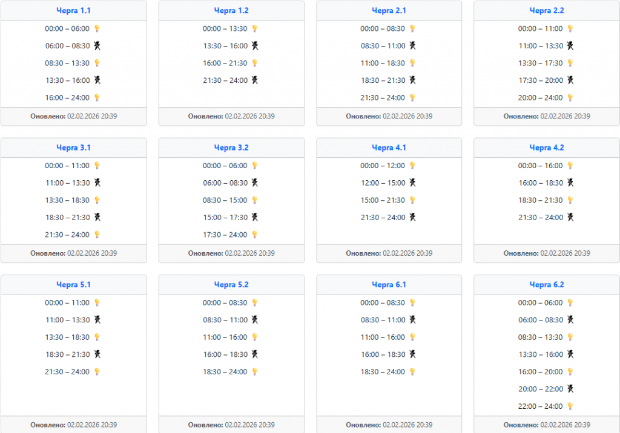The width and height of the screenshot is (620, 433).
Task: Click the Черга 1.1 heading link
Action: (x=73, y=10)
